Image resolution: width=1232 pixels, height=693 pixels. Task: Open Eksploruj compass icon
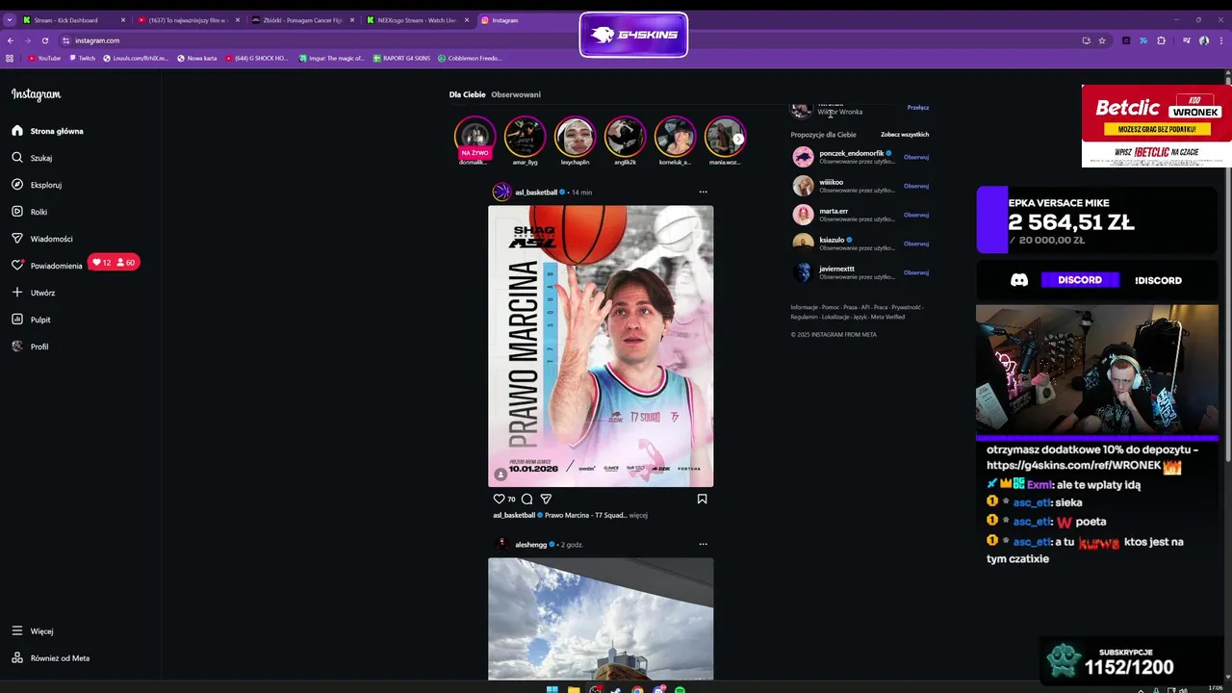[x=17, y=185]
